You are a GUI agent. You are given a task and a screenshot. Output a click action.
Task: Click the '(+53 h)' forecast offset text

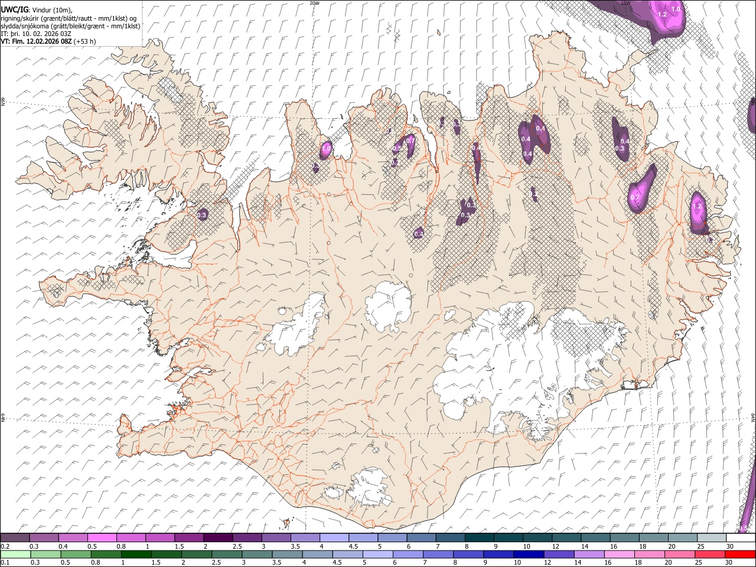click(x=85, y=41)
